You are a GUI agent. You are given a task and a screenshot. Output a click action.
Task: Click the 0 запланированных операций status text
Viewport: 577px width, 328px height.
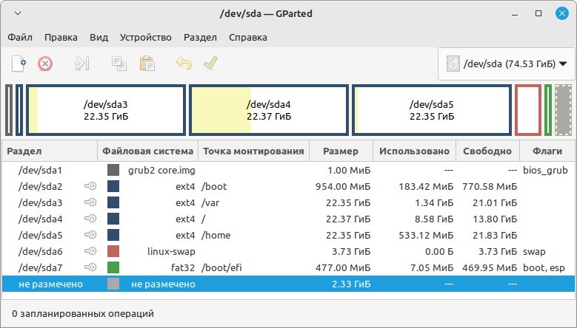click(x=83, y=314)
